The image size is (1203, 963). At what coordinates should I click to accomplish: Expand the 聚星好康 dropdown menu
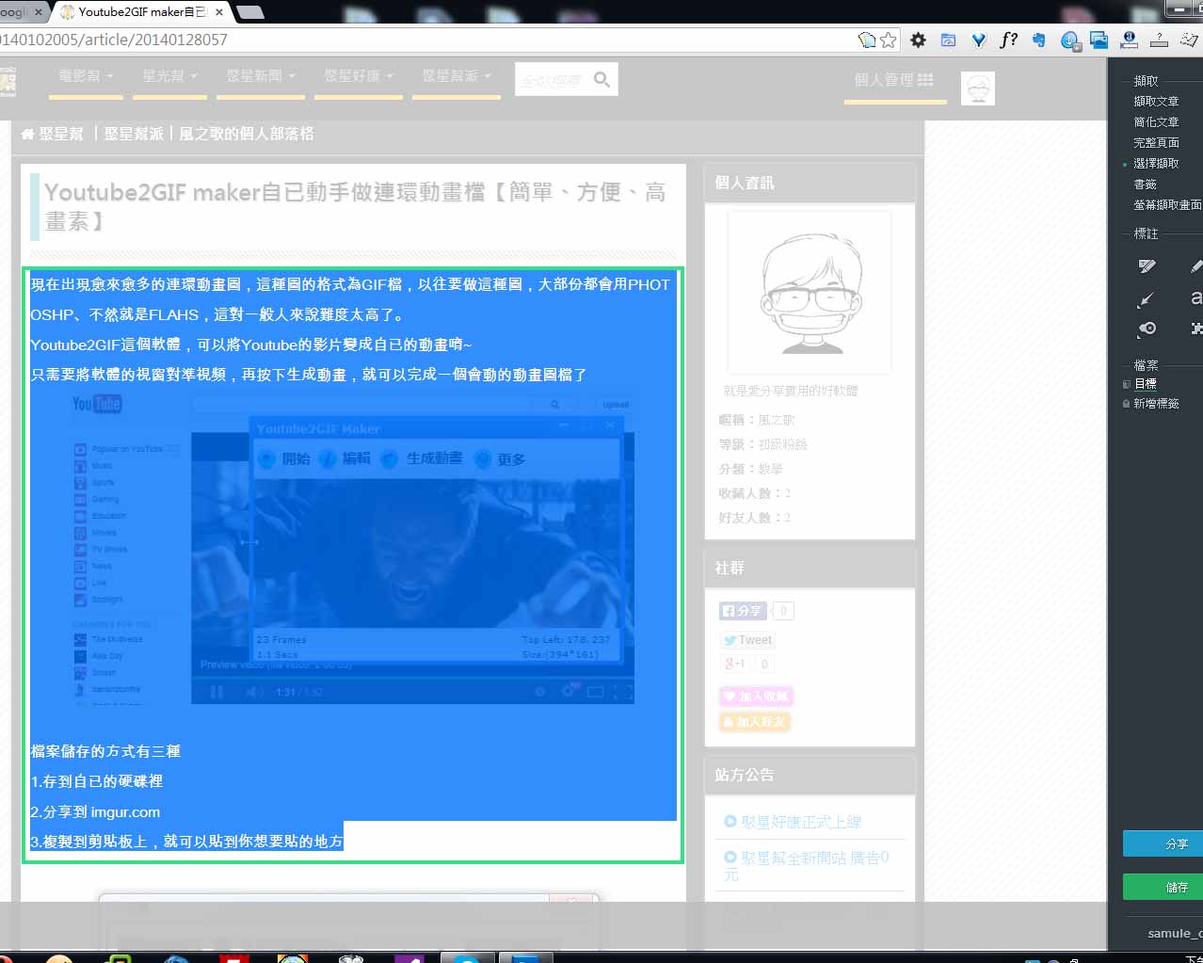pos(359,76)
